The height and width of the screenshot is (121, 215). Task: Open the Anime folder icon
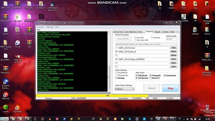207,31
